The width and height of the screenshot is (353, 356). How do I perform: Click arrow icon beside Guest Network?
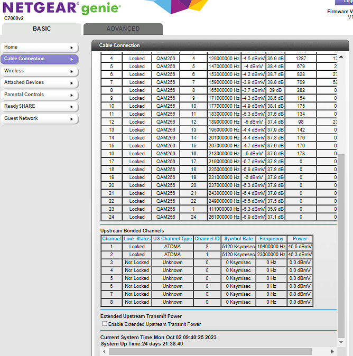tap(71, 119)
